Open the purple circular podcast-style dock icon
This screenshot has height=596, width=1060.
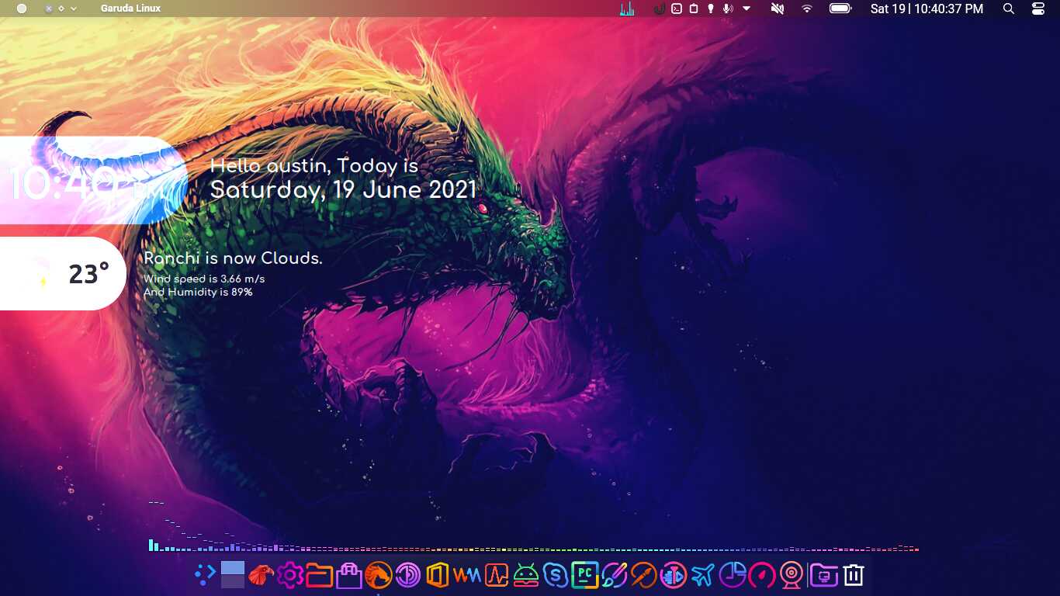pos(407,575)
